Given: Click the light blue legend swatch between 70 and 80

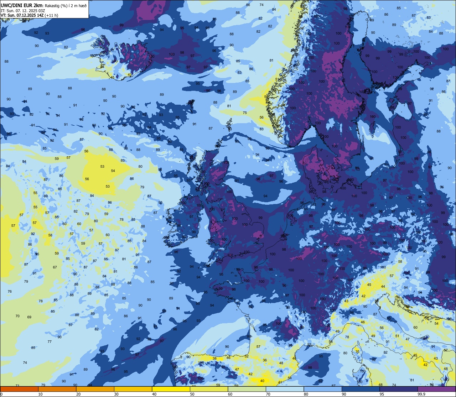Looking at the screenshot, I should coord(285,389).
